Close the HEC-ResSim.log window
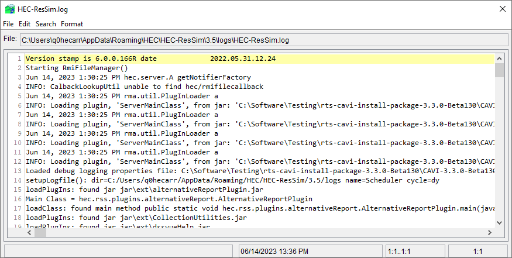512x258 pixels. coord(503,9)
